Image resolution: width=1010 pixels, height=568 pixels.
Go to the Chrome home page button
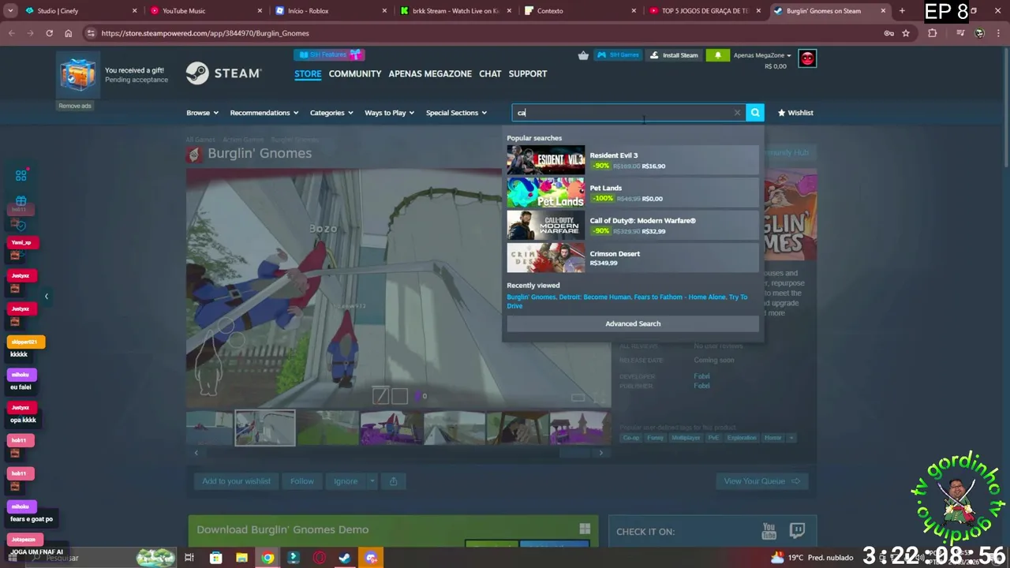68,33
